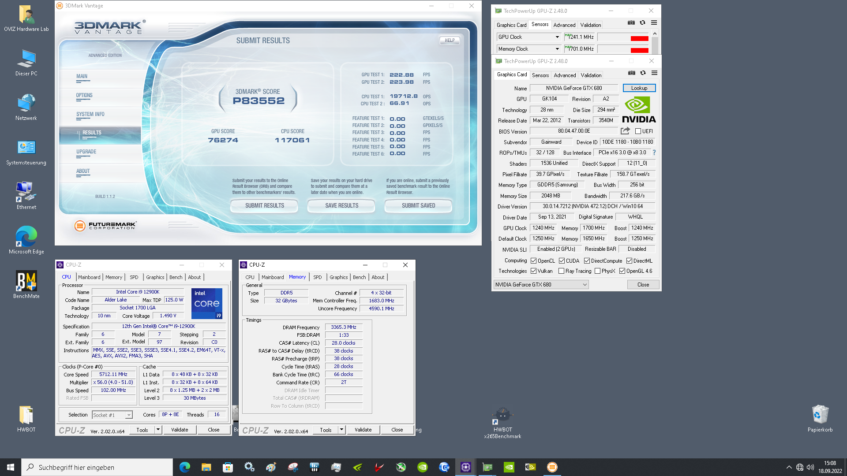Open Netzwerk desktop icon
This screenshot has width=847, height=476.
(x=26, y=108)
